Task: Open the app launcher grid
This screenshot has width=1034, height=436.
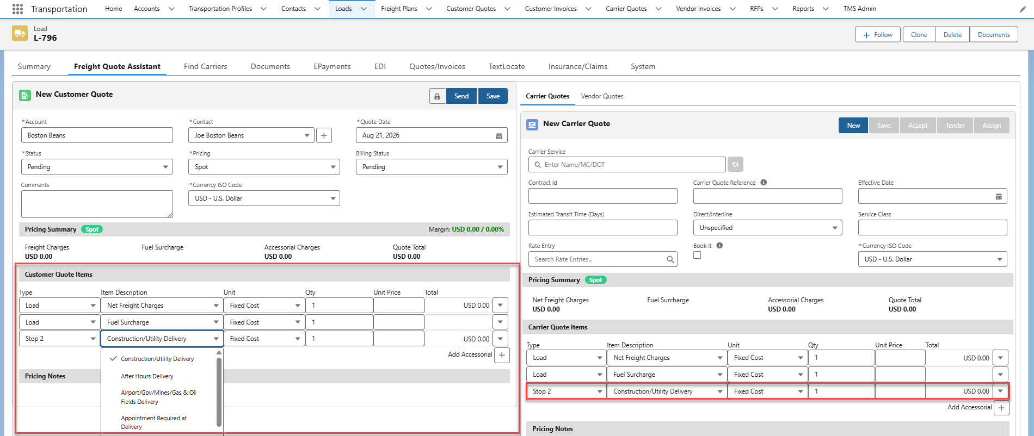Action: (17, 9)
